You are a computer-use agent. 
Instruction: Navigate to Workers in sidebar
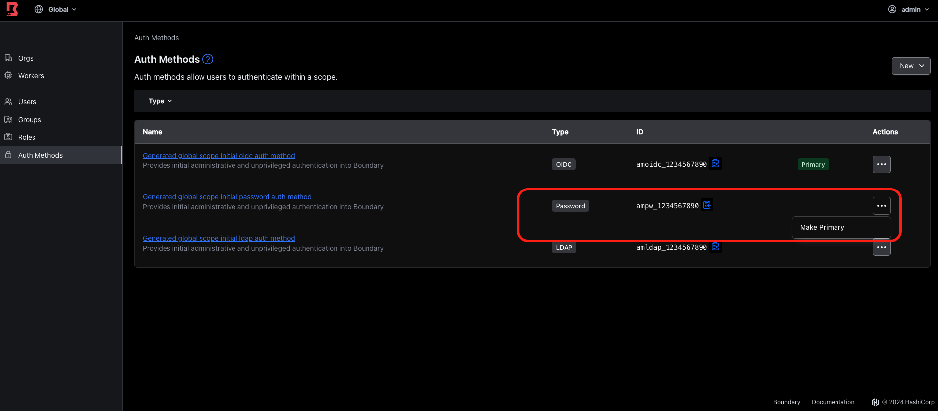(31, 76)
